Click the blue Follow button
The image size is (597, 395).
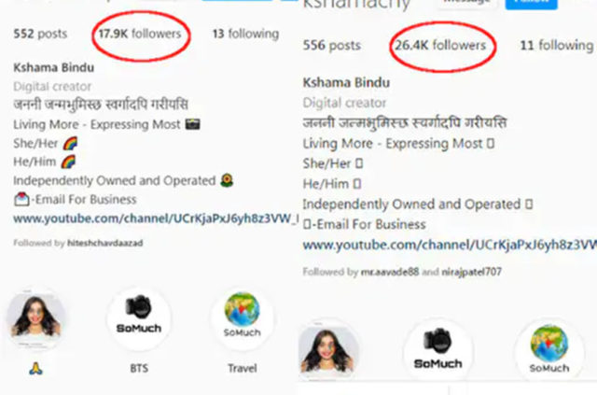[531, 4]
